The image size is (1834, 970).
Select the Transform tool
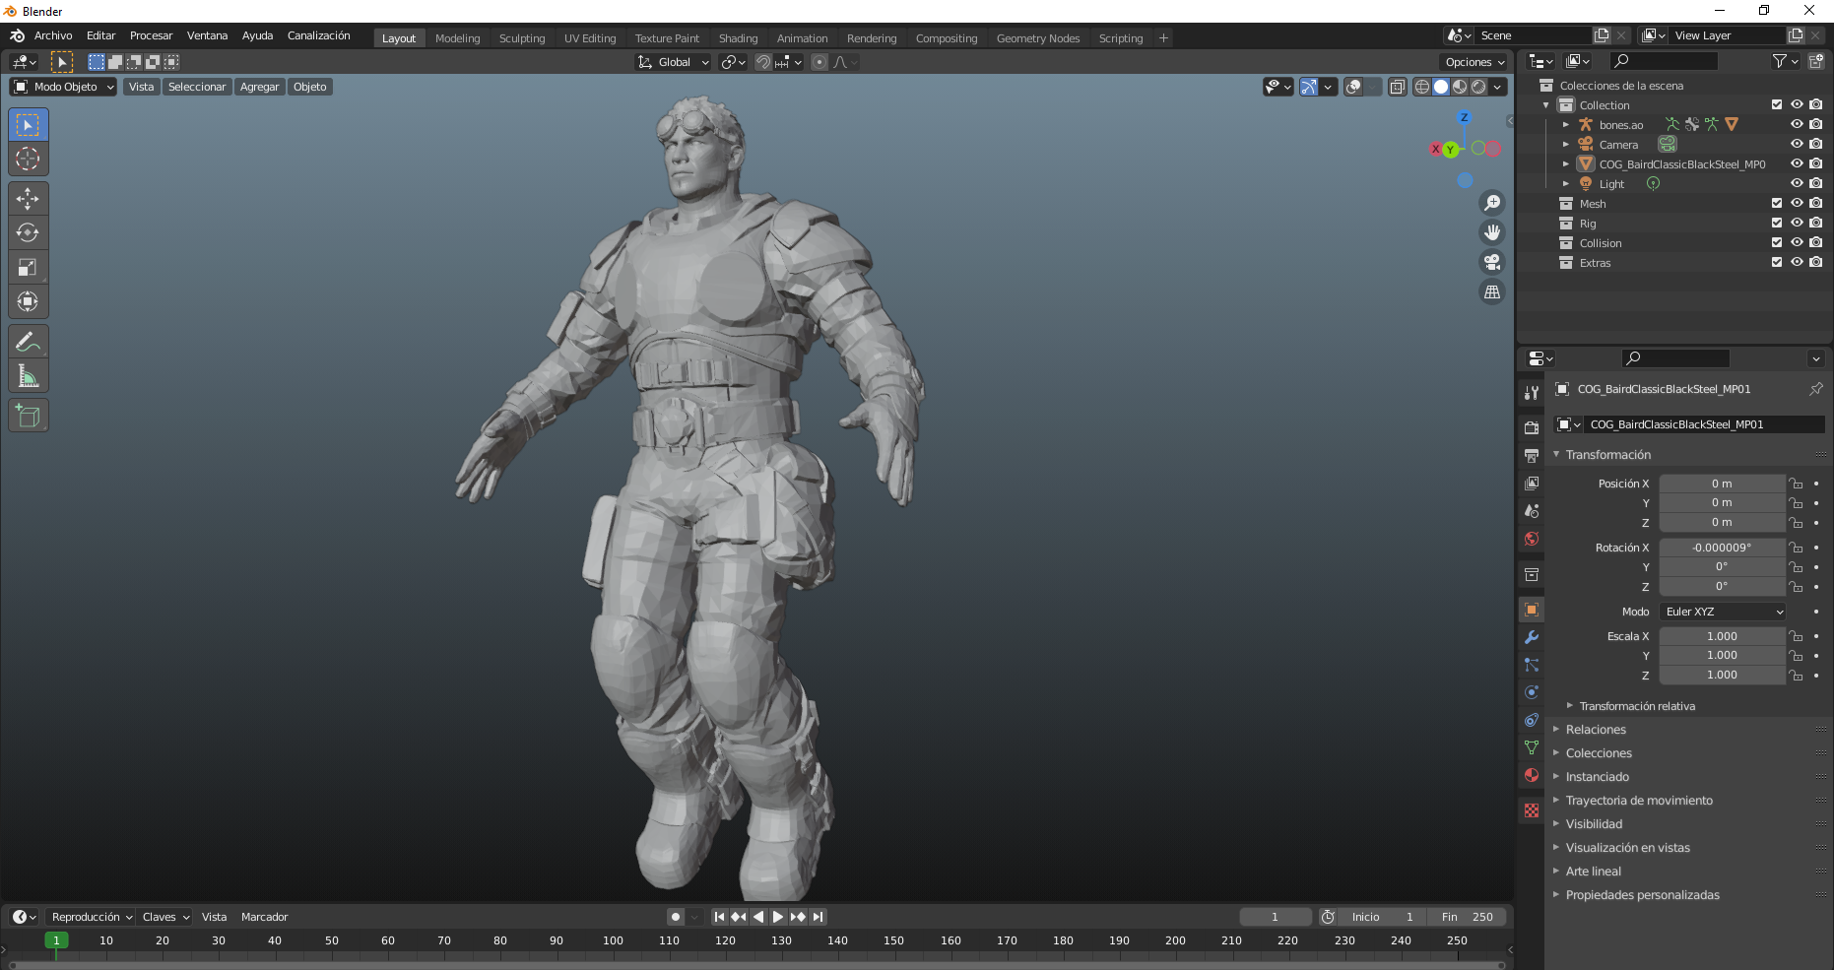tap(28, 302)
